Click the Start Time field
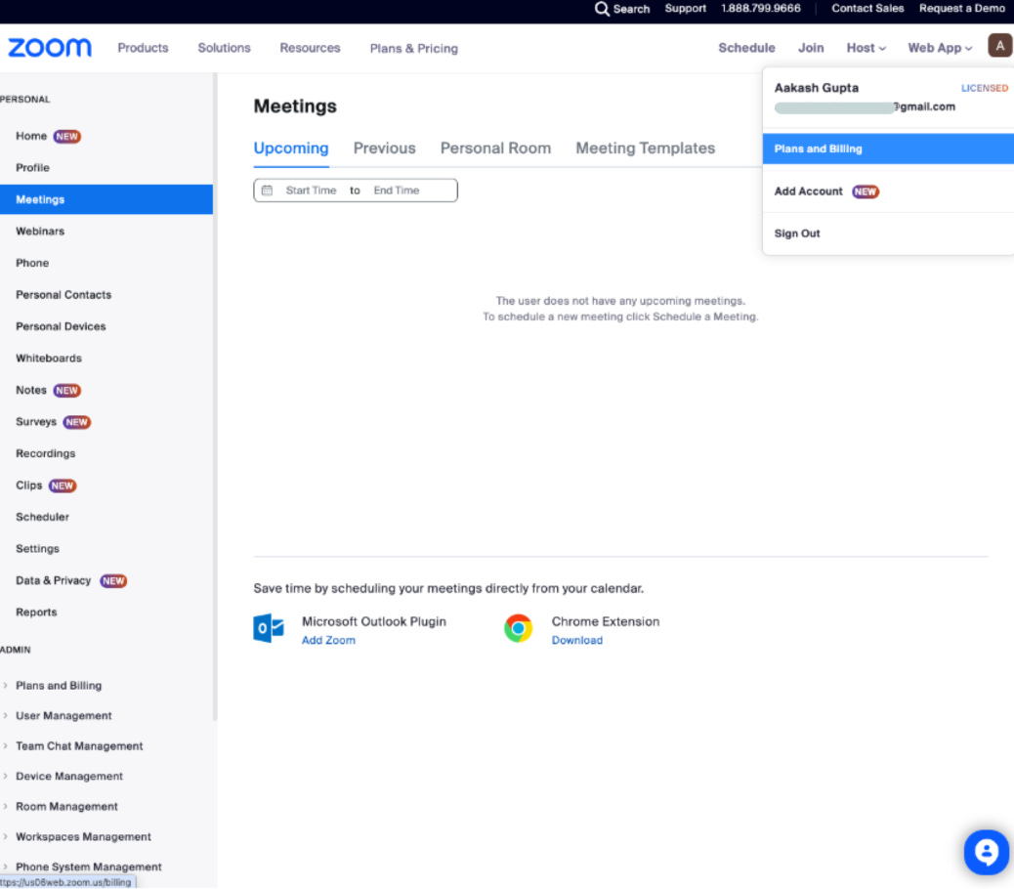The width and height of the screenshot is (1014, 889). click(x=311, y=190)
